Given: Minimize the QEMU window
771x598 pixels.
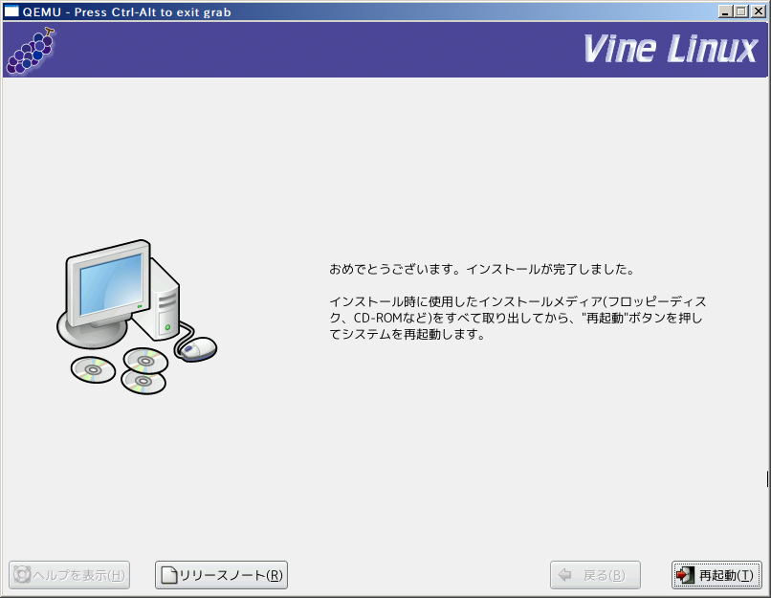Looking at the screenshot, I should (724, 11).
